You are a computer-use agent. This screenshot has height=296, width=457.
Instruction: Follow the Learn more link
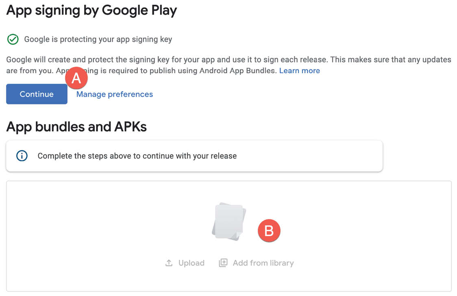click(299, 71)
